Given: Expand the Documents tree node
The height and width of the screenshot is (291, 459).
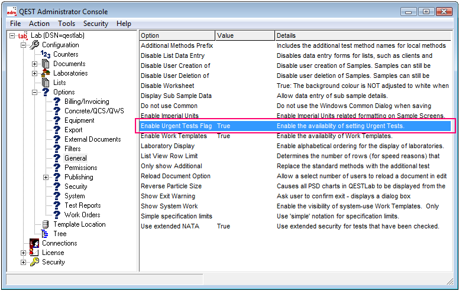Looking at the screenshot, I should [x=35, y=64].
